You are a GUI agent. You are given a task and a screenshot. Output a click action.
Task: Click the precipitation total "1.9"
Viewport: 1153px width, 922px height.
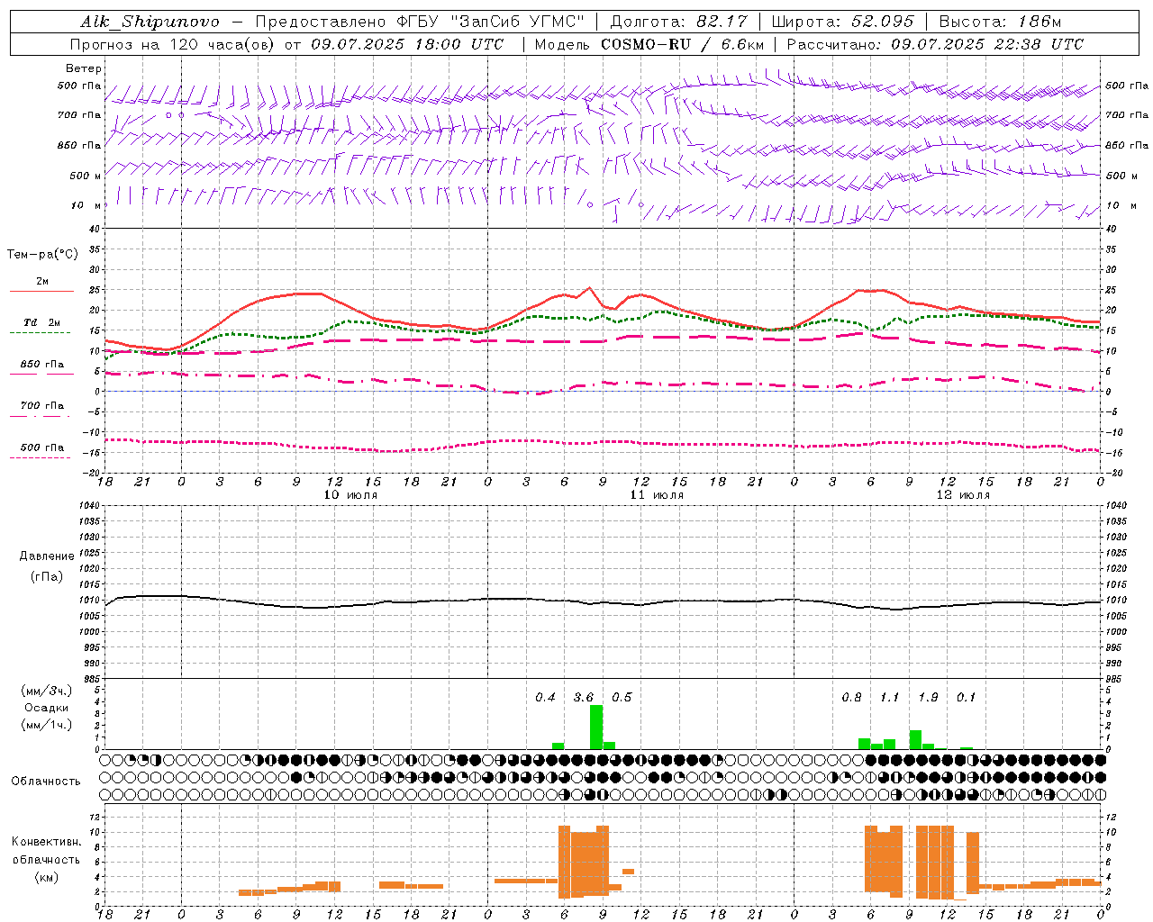tap(928, 698)
